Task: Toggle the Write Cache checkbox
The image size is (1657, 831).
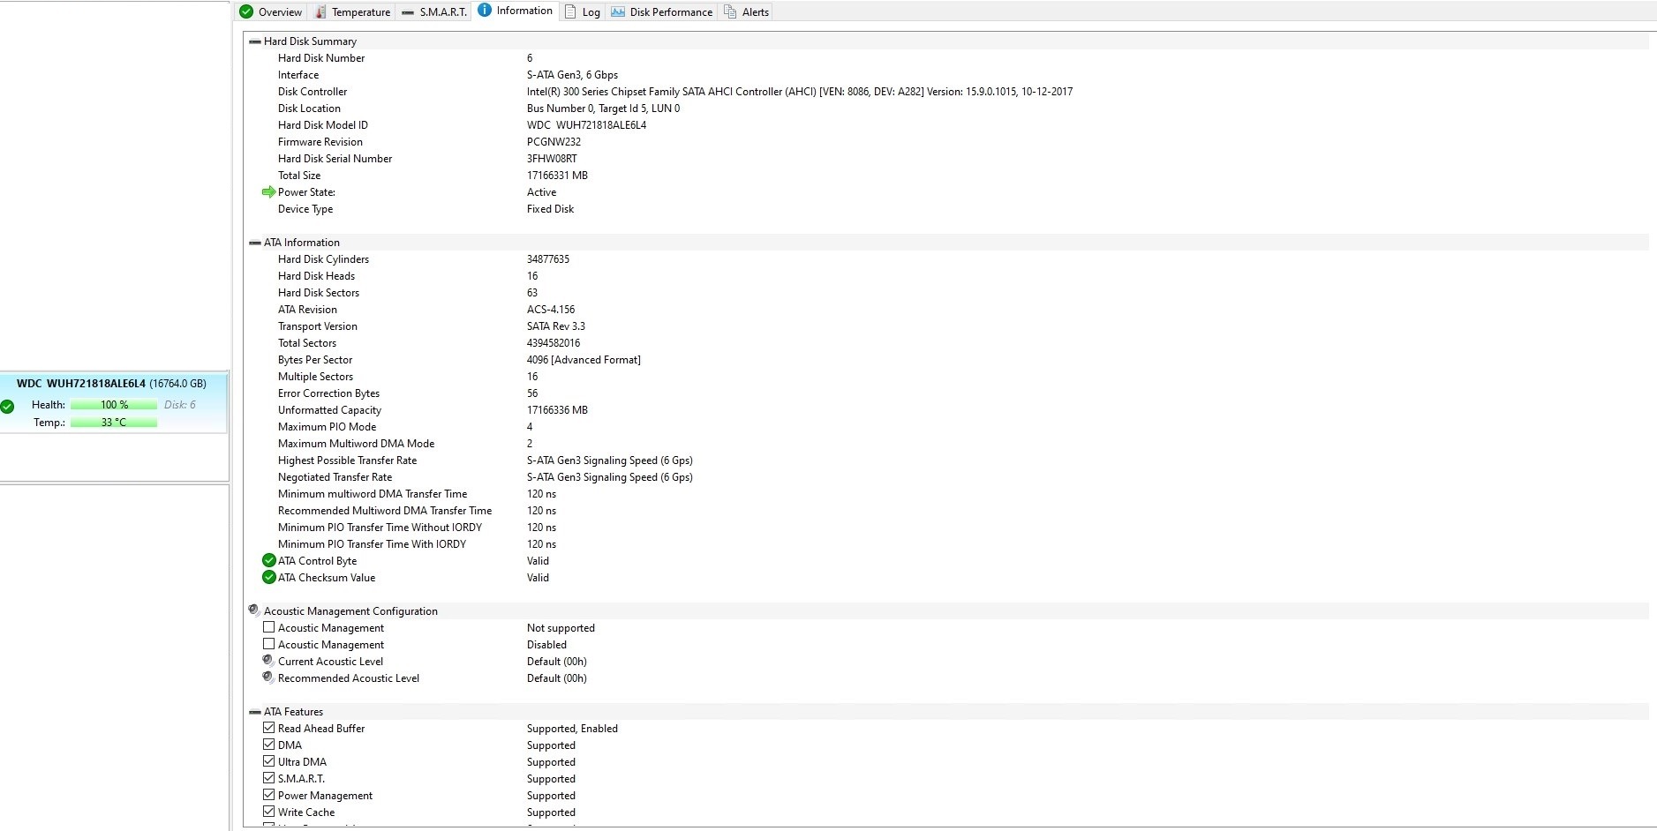Action: (x=268, y=812)
